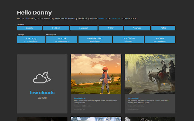Click EUROGAMER.NET source on the Pokémon card
Viewport: 194px width, 121px height.
[x=80, y=98]
